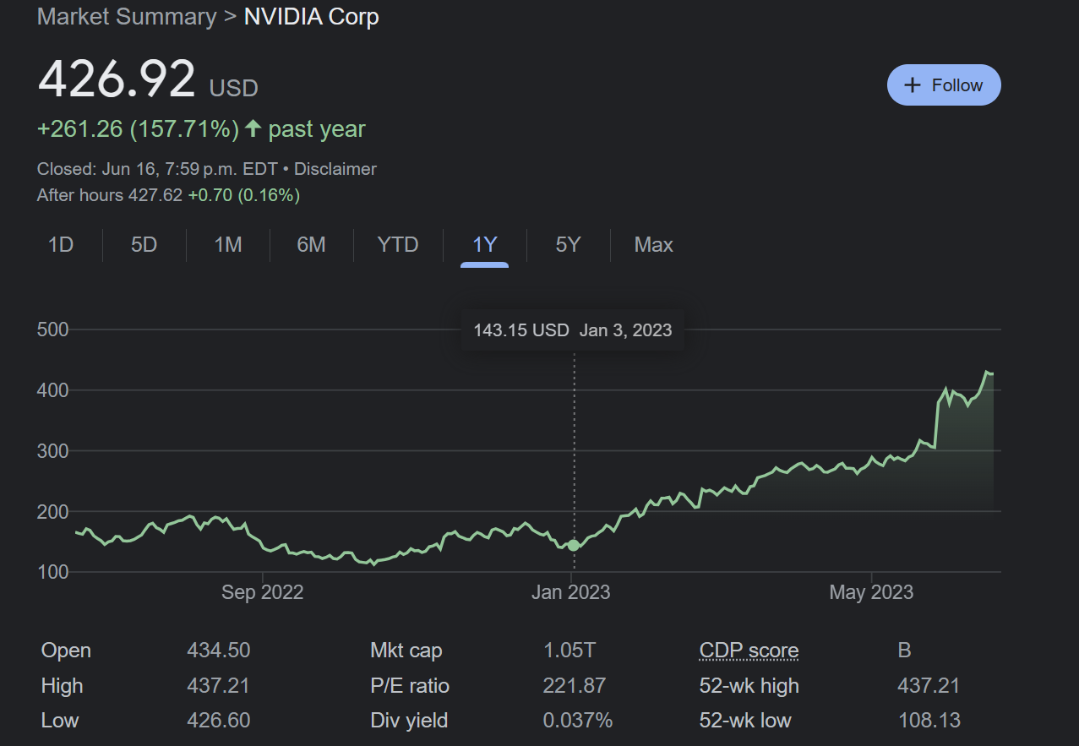Image resolution: width=1079 pixels, height=746 pixels.
Task: Click the plus icon on Follow button
Action: [913, 85]
